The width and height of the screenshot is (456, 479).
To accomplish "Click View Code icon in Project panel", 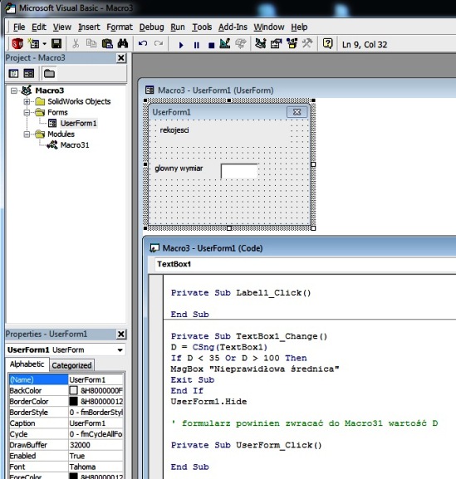I will tap(13, 74).
